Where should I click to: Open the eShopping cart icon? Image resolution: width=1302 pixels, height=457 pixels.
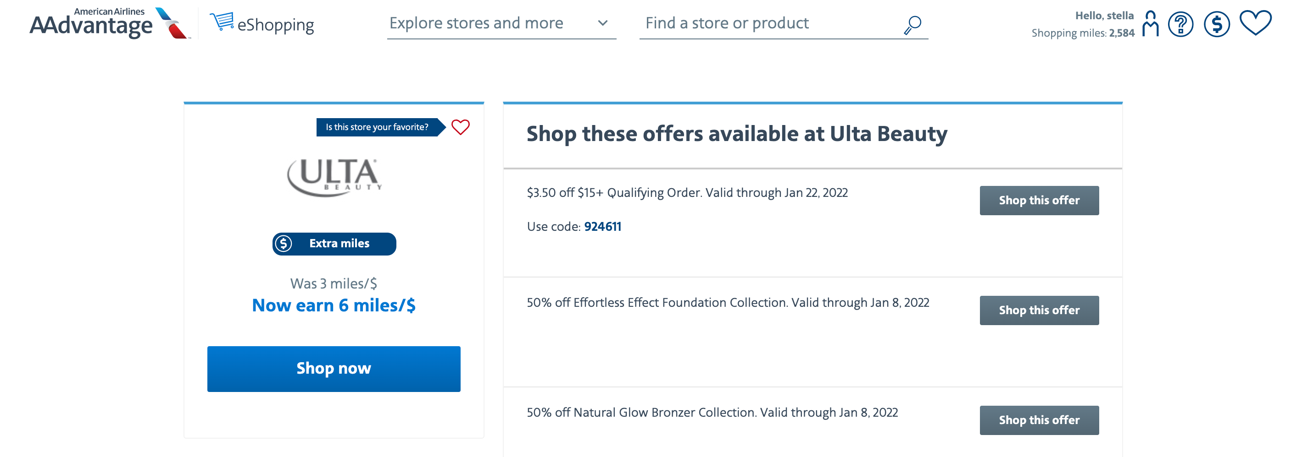222,22
